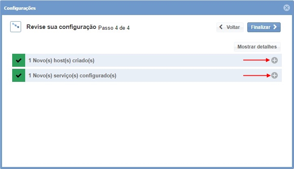Screen dimensions: 294x169
Task: Expand the Novo(s) serviço(s) configurado(s) plus icon
Action: [275, 75]
